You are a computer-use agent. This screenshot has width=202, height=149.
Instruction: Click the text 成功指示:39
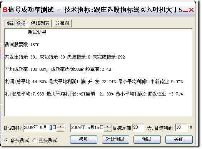coord(52,57)
